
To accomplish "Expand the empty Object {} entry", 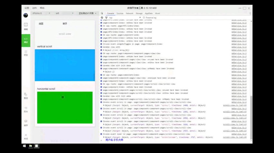I will pyautogui.click(x=104, y=72).
